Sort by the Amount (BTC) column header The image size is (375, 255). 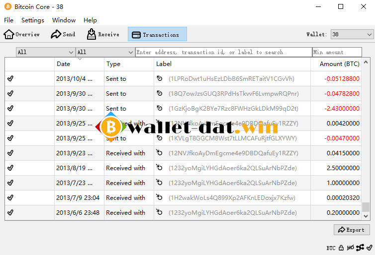(x=336, y=64)
